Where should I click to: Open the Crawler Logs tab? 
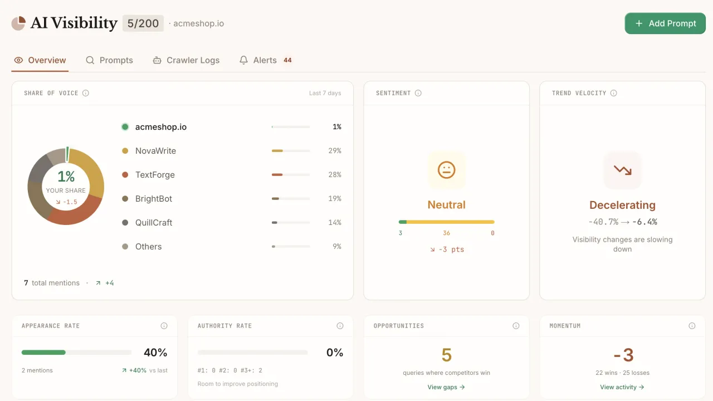click(x=186, y=60)
